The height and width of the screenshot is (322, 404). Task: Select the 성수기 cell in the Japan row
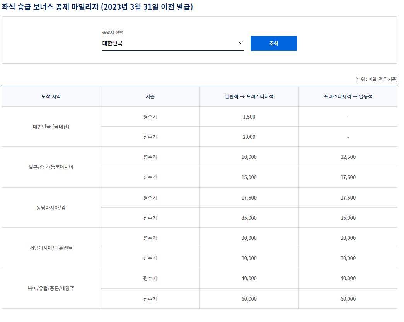150,177
